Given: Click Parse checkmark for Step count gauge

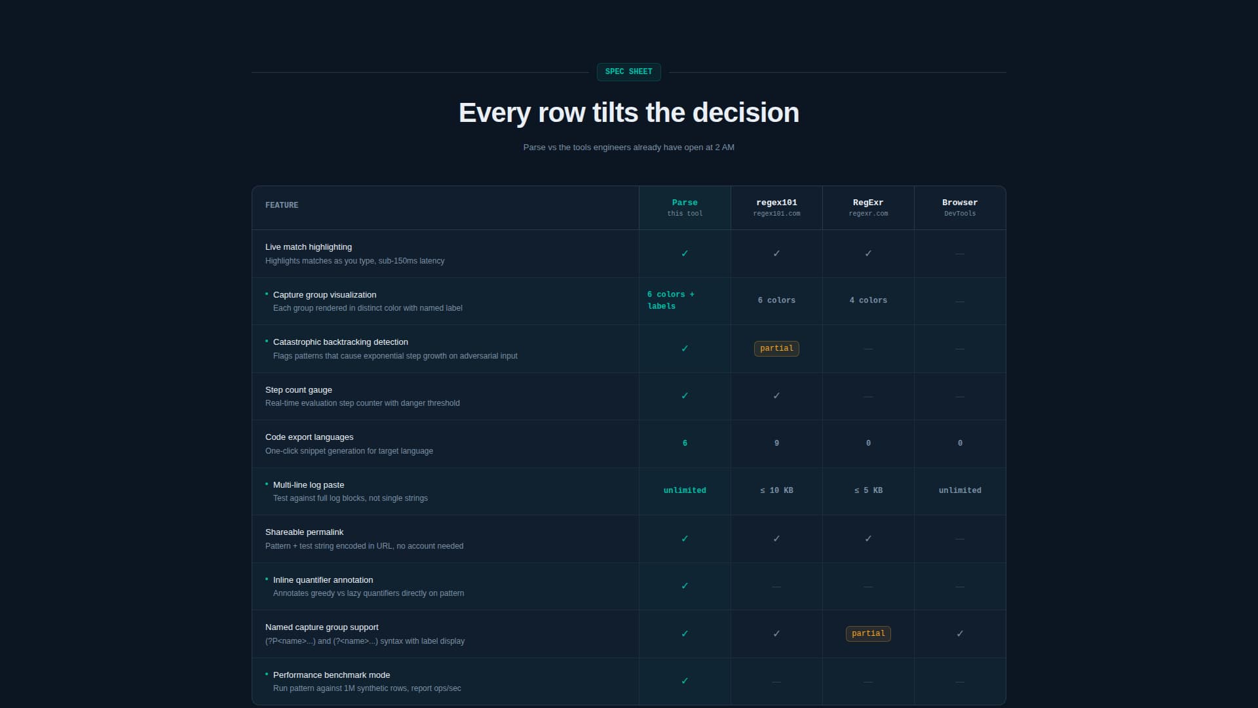Looking at the screenshot, I should tap(685, 396).
